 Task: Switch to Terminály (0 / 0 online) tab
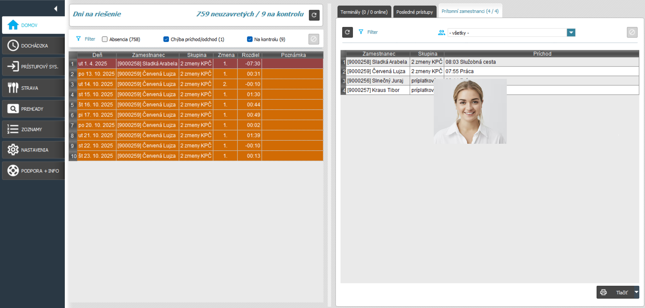[x=364, y=12]
